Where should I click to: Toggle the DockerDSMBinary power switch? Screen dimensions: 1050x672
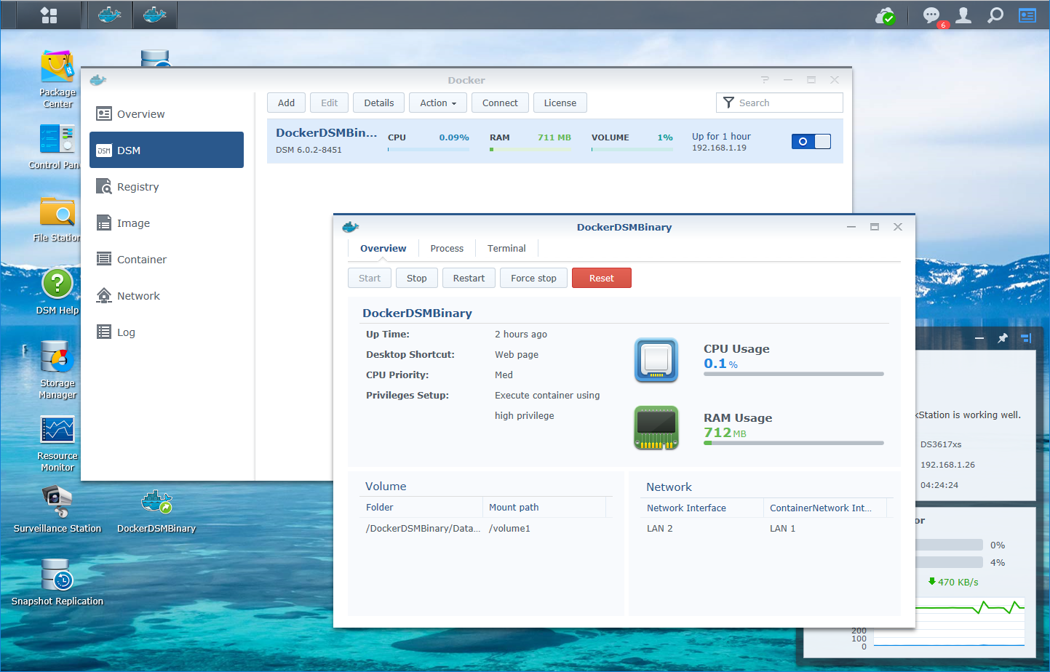(x=811, y=141)
